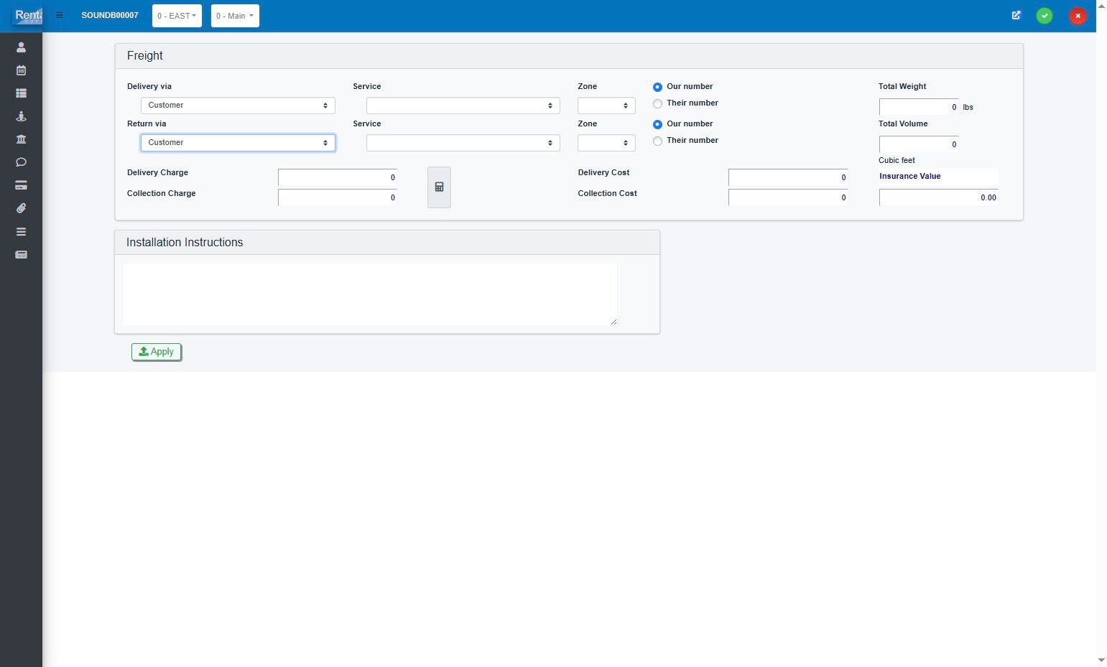Image resolution: width=1107 pixels, height=667 pixels.
Task: Open the Delivery via dropdown
Action: (x=238, y=106)
